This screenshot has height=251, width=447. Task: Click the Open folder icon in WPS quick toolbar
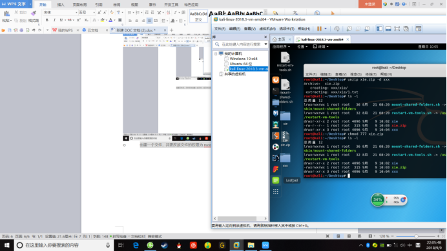pyautogui.click(x=3, y=30)
